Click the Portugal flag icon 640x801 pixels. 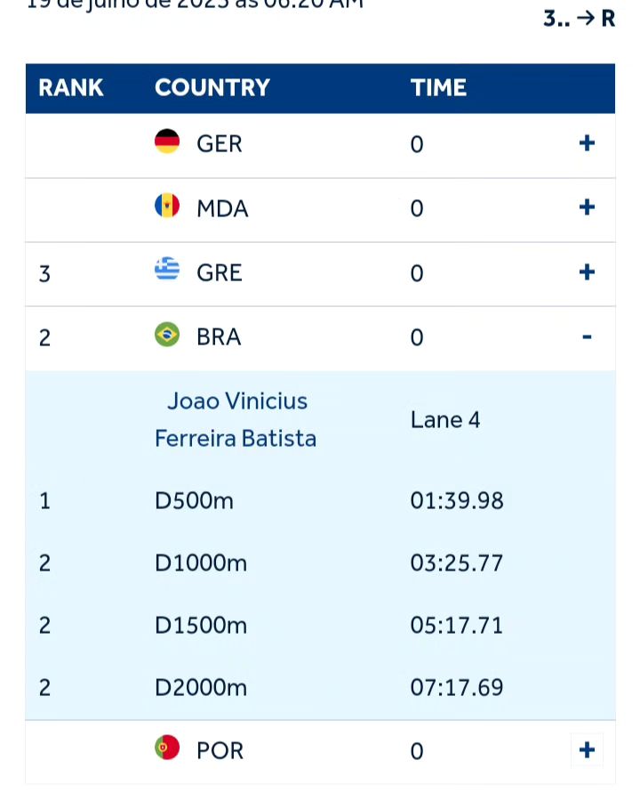(x=167, y=748)
